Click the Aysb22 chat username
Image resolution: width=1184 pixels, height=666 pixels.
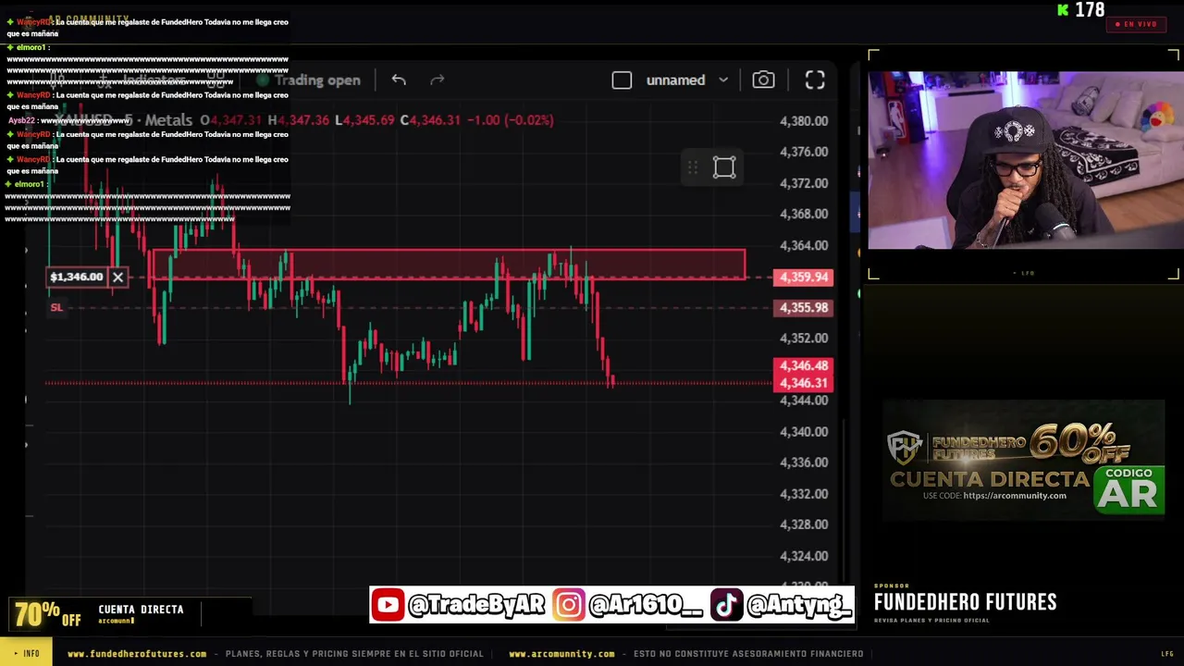22,120
